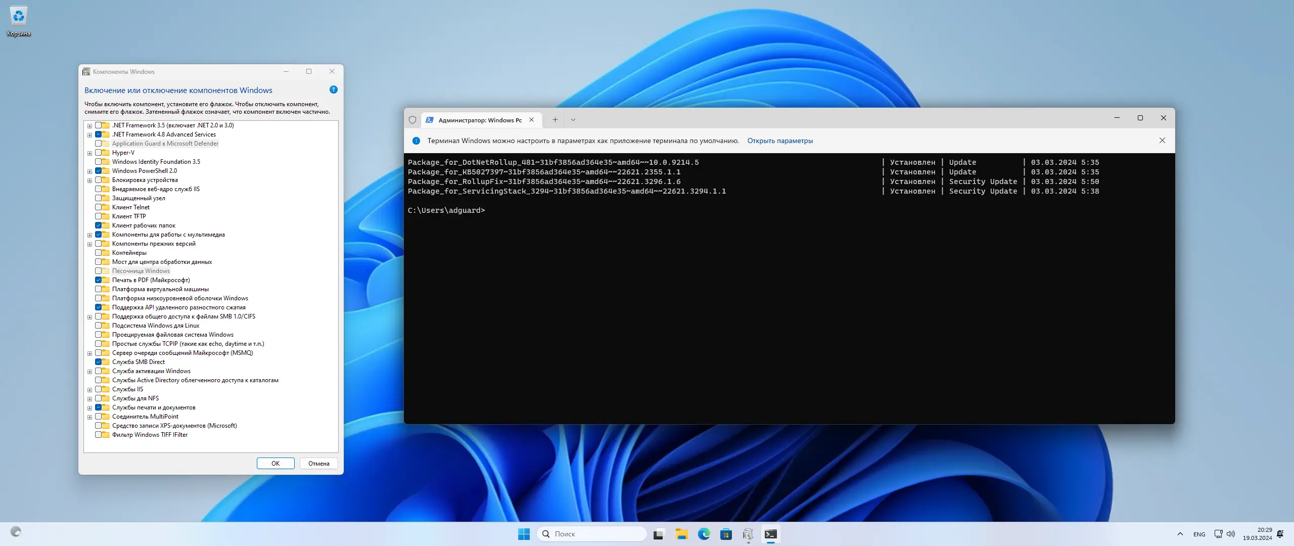Enable the Hyper-V checkbox

coord(99,153)
